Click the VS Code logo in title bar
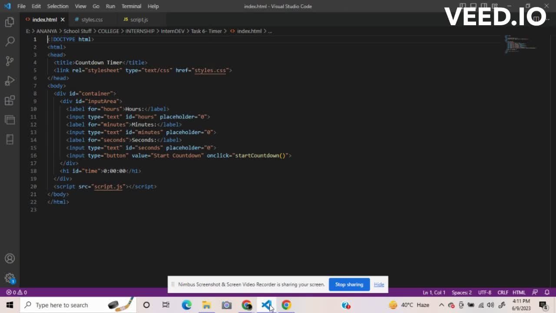This screenshot has height=313, width=556. coord(7,6)
